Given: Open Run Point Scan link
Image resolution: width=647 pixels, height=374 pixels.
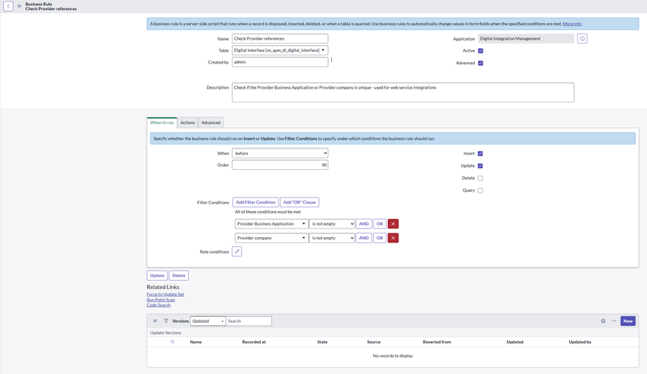Looking at the screenshot, I should click(161, 300).
